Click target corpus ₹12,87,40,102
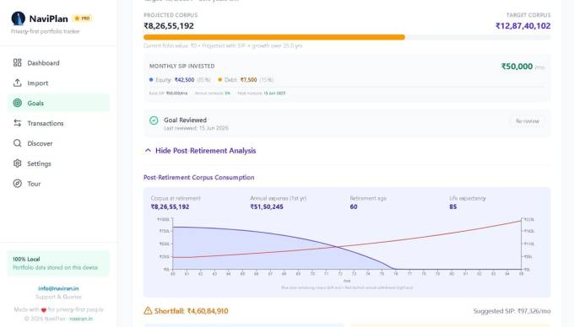 [523, 26]
